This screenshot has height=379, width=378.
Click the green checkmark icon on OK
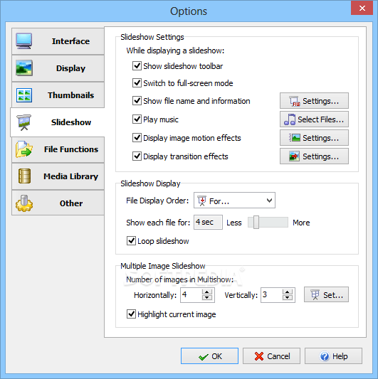(204, 356)
